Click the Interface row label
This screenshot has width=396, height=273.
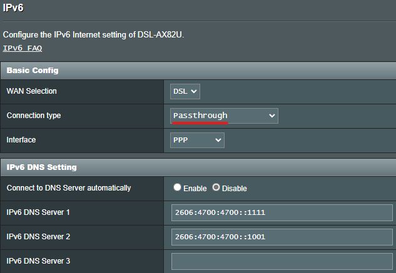[23, 141]
